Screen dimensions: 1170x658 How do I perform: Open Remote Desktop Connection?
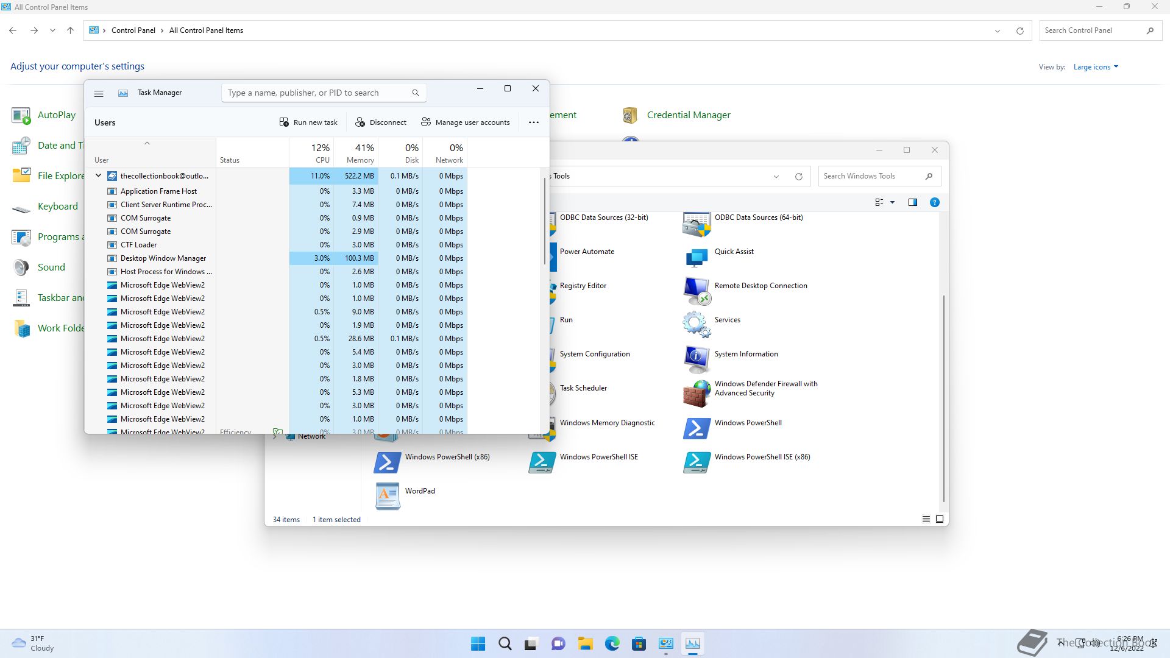[745, 292]
